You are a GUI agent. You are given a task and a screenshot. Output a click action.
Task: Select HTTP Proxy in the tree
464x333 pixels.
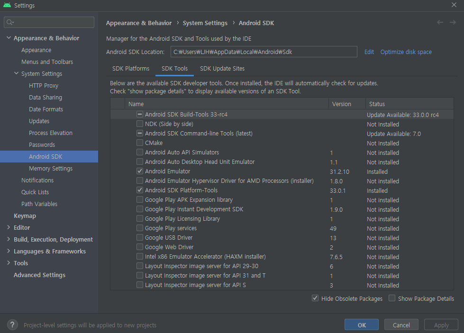44,85
